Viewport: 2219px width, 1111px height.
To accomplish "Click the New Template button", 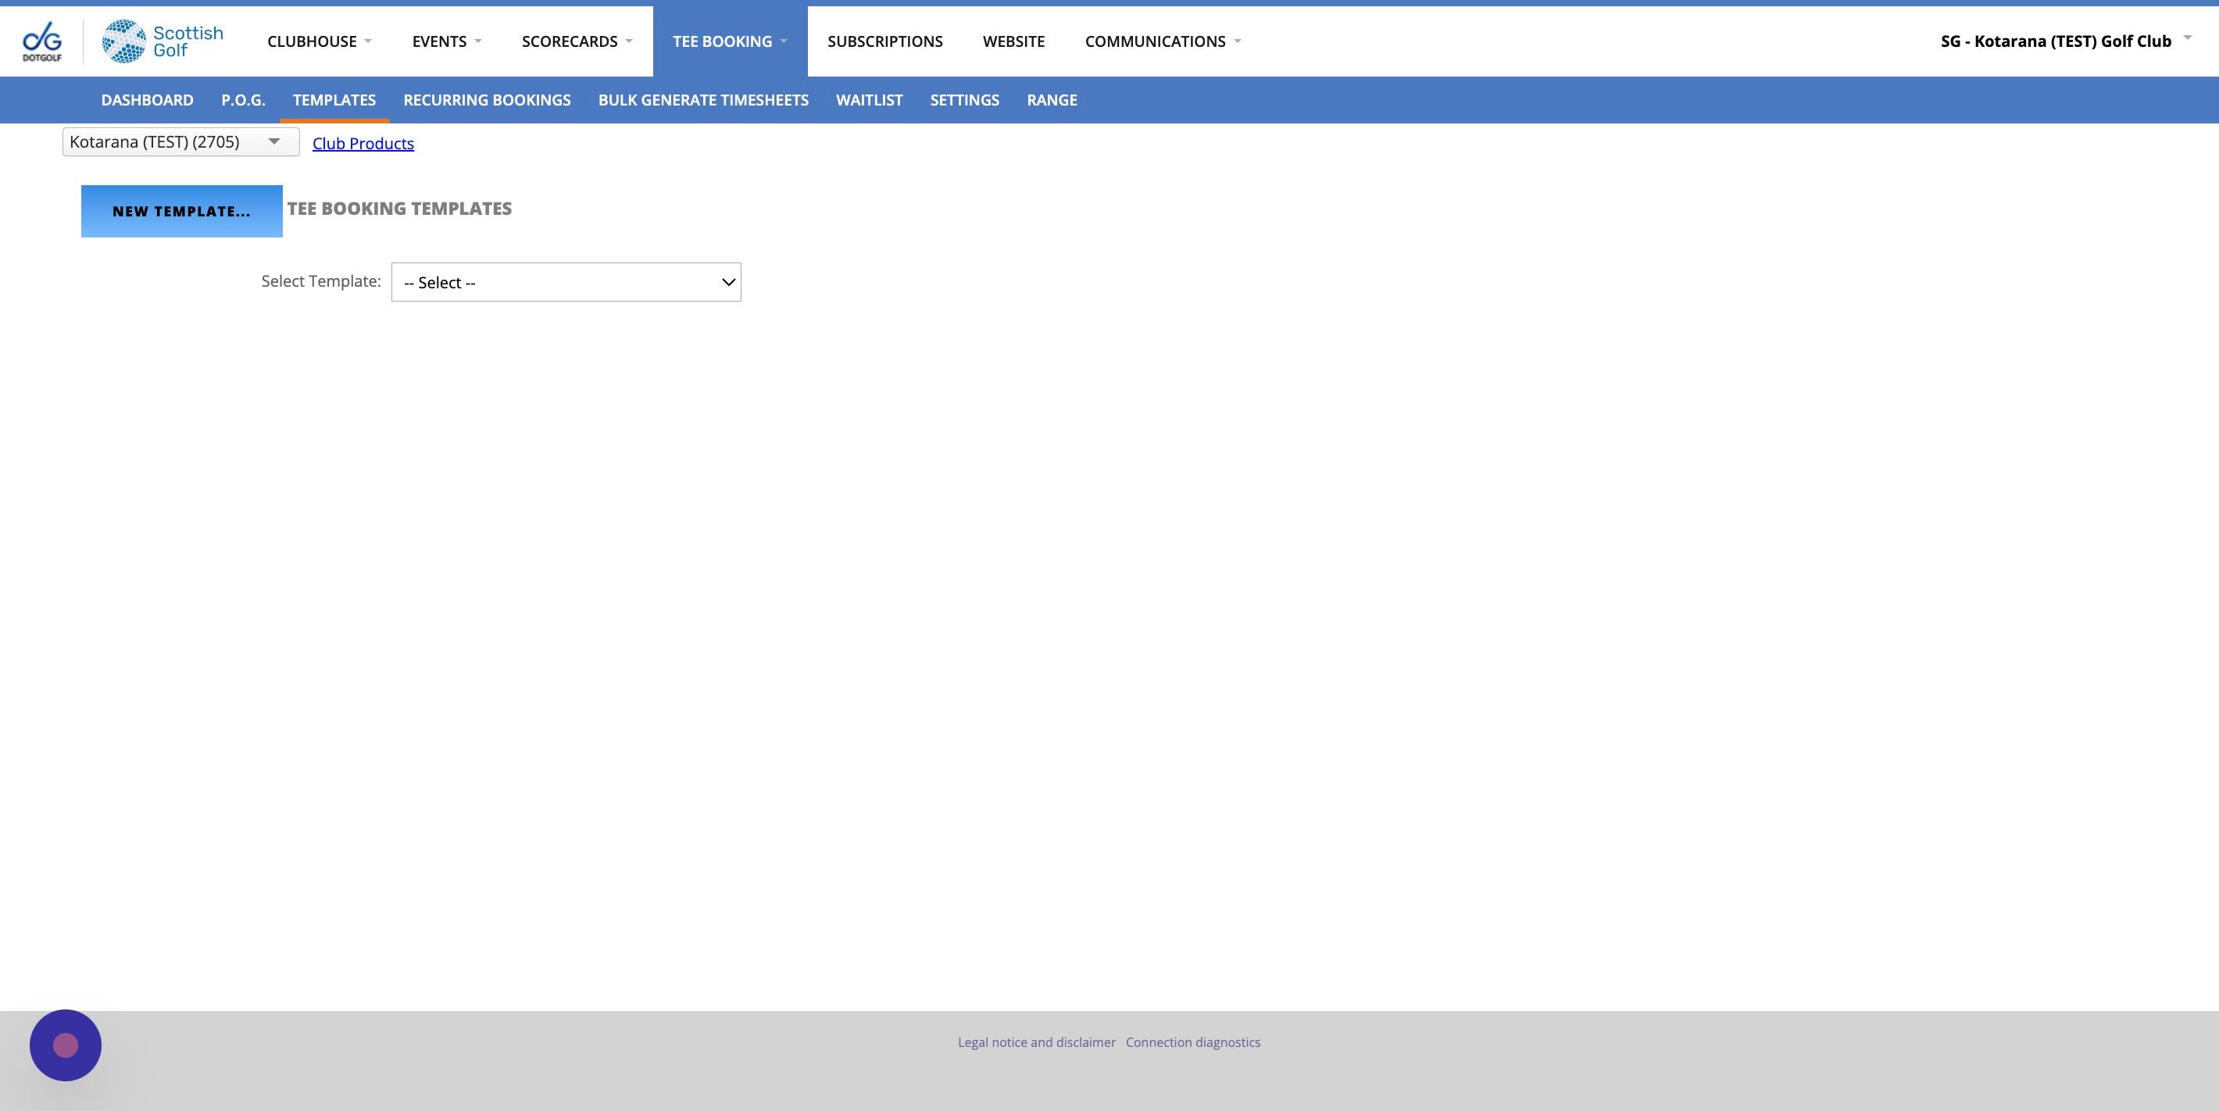I will [x=182, y=211].
